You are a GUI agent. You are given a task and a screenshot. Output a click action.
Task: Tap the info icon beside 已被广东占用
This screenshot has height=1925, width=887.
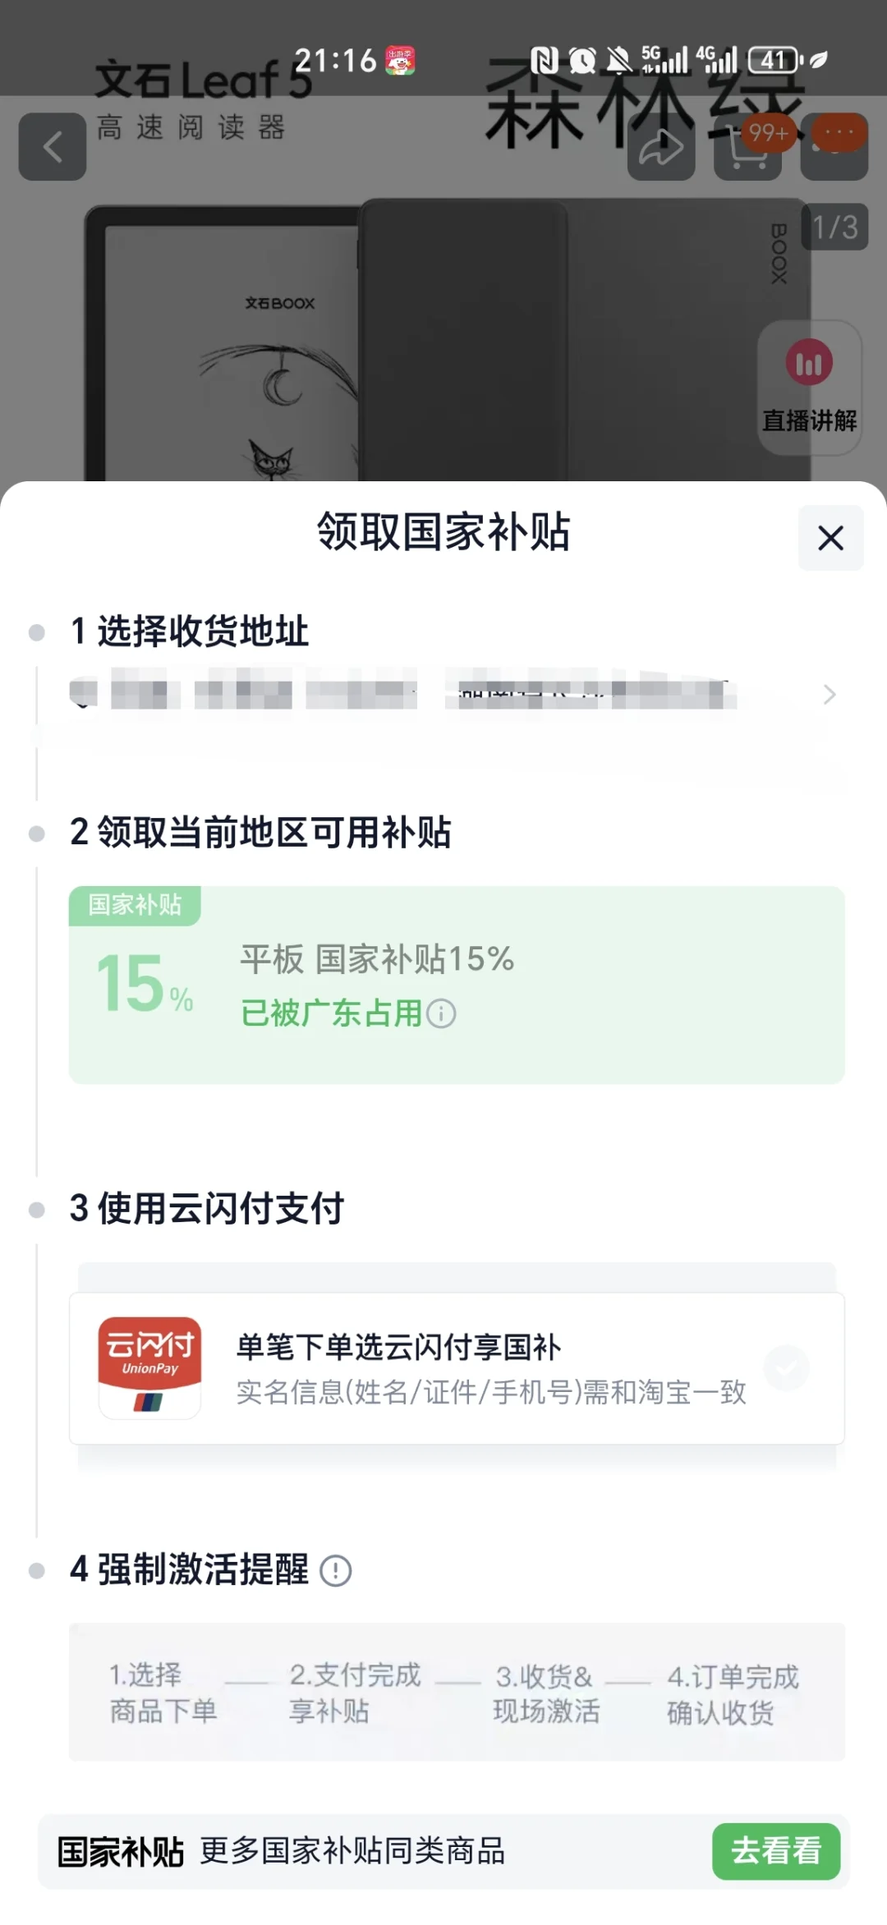[x=442, y=1013]
